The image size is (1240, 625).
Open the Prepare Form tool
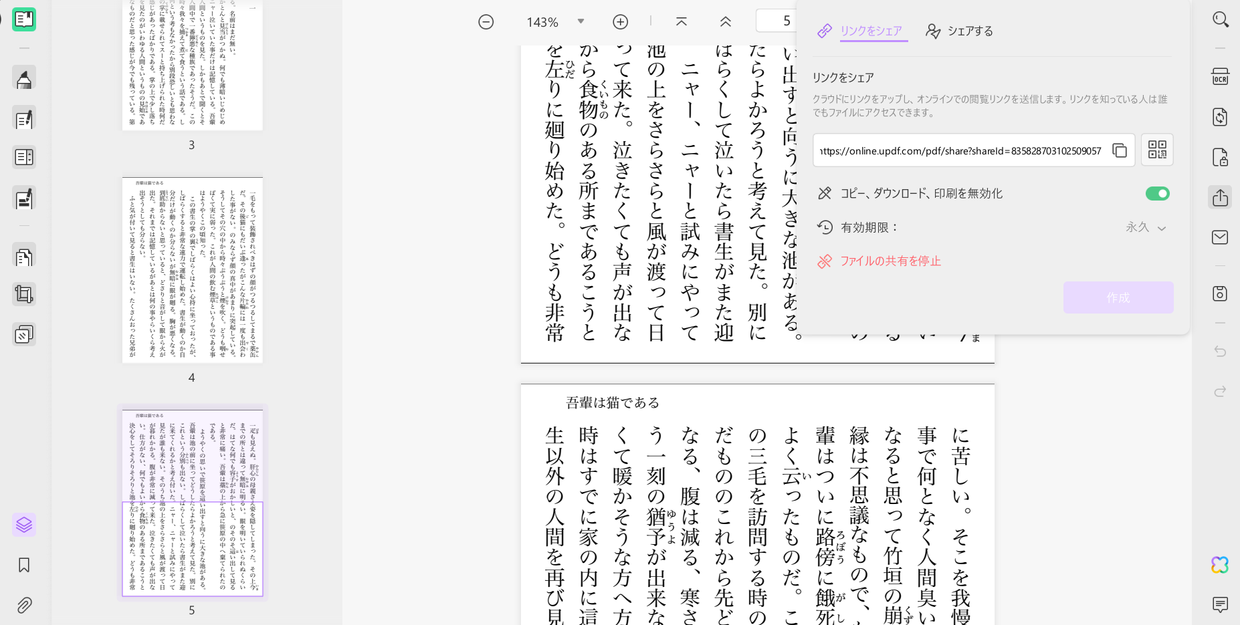click(24, 199)
